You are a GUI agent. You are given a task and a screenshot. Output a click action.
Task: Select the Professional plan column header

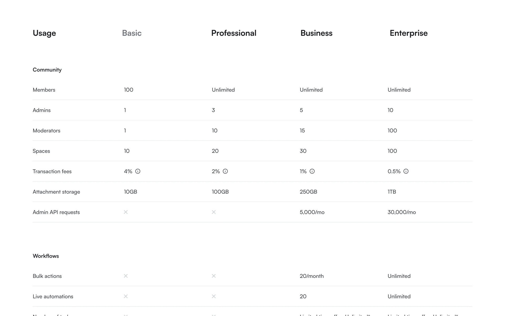pos(234,33)
